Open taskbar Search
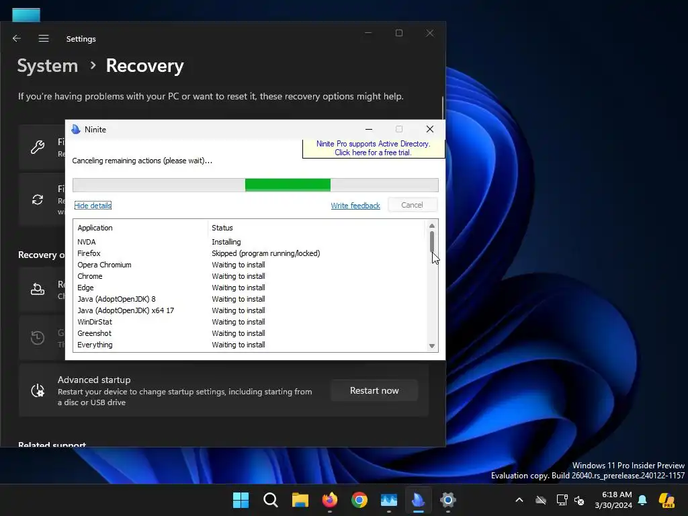Screen dimensions: 688x516 pyautogui.click(x=270, y=500)
